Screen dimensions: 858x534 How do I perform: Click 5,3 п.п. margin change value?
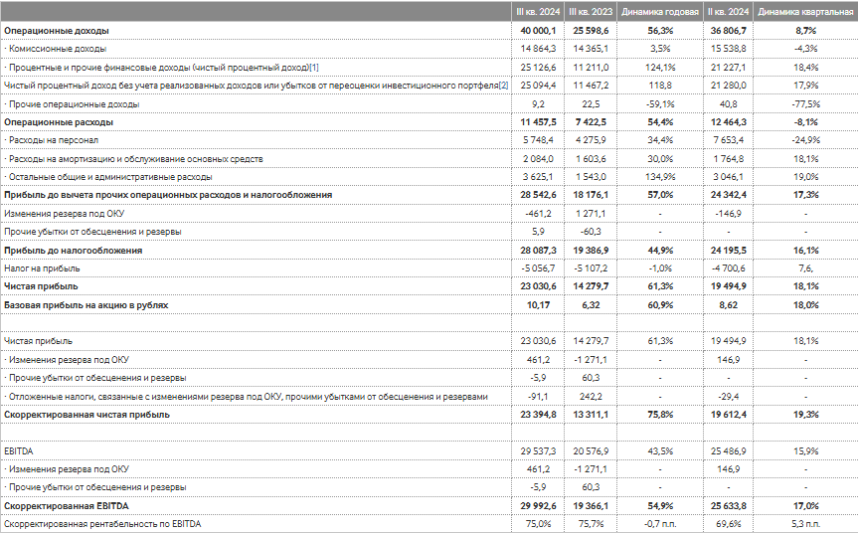tap(805, 524)
